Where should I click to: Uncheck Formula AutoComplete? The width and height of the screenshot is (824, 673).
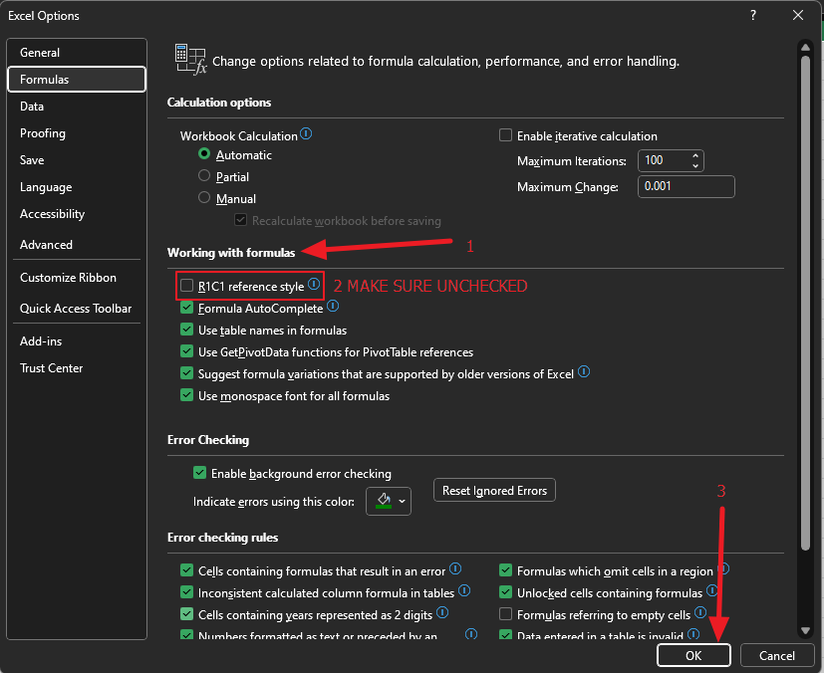(186, 308)
